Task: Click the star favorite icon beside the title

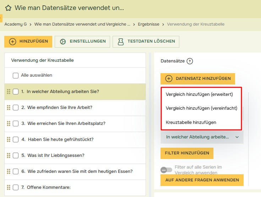Action: tap(8, 8)
